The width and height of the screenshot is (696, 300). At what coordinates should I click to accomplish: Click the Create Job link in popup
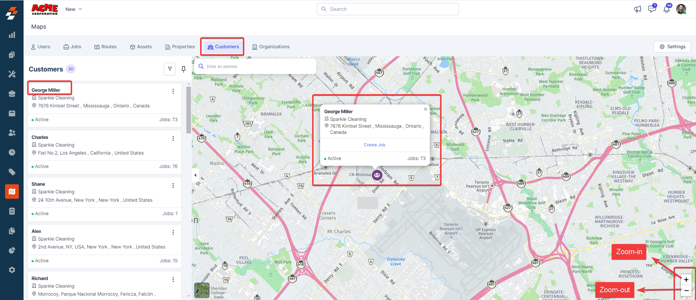374,145
